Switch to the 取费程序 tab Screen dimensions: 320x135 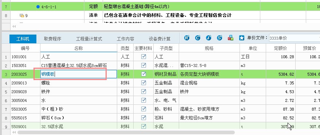[x=52, y=39]
